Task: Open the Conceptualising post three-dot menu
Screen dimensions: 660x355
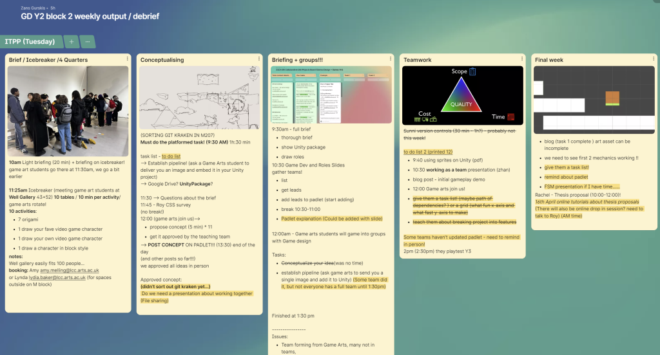Action: click(x=259, y=59)
